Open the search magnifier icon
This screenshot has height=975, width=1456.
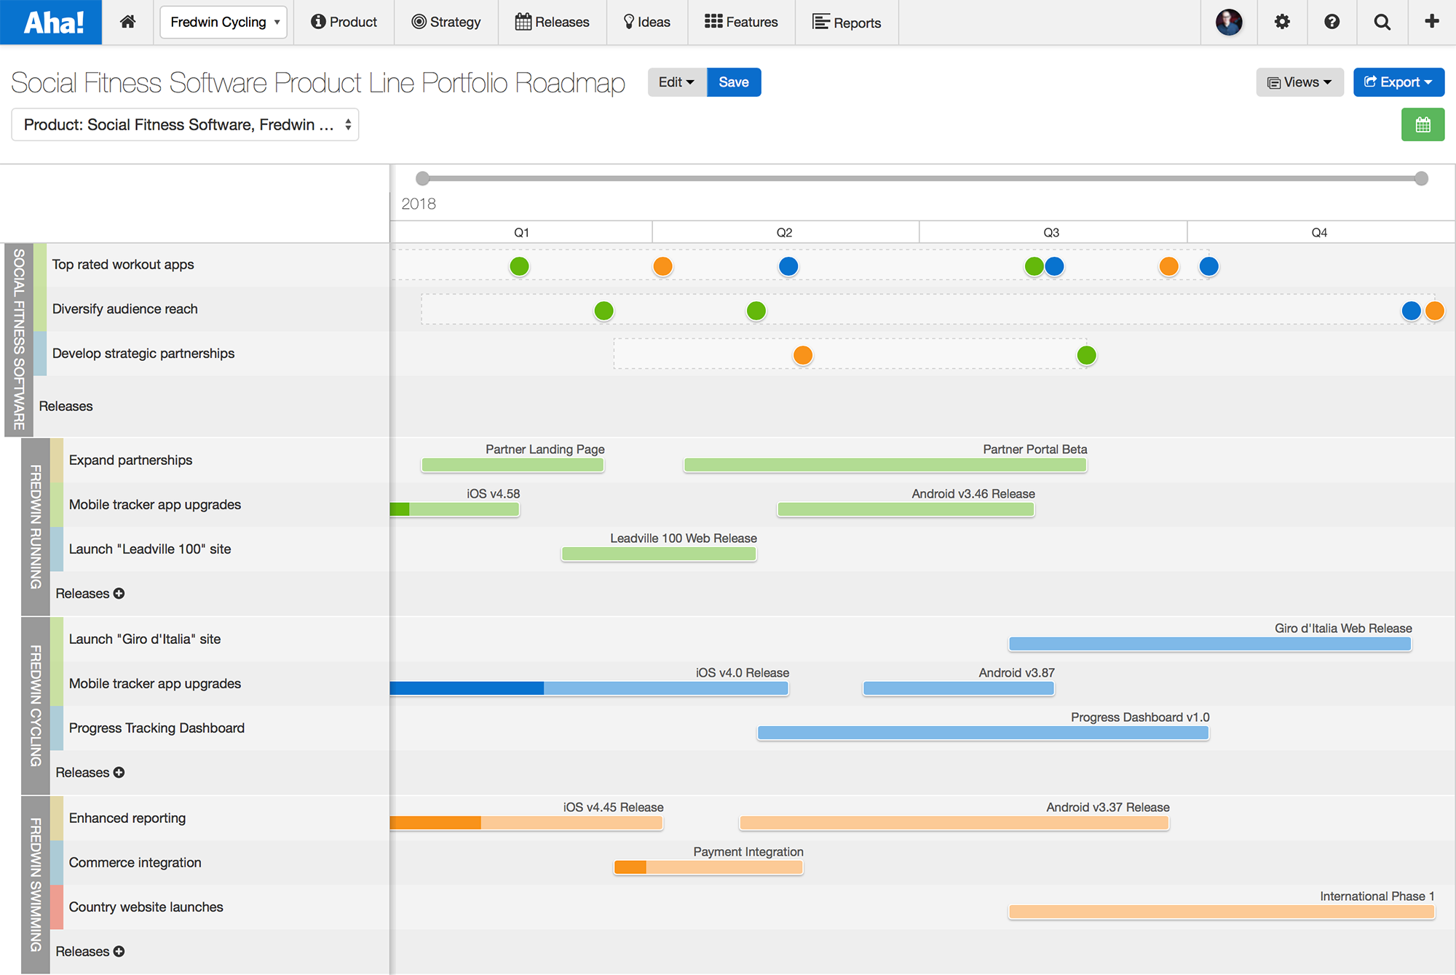(1382, 22)
